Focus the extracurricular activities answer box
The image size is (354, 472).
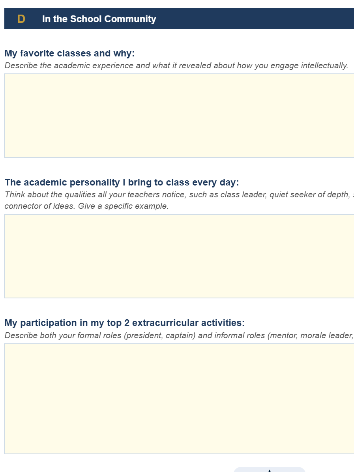point(179,399)
